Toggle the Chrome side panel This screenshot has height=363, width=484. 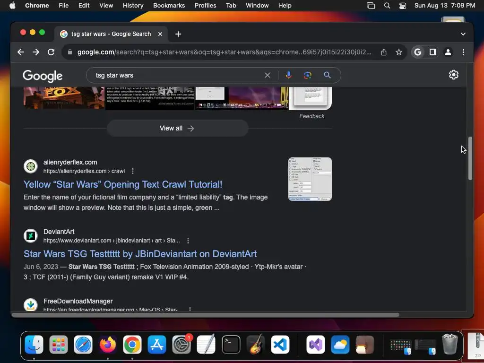(x=433, y=52)
